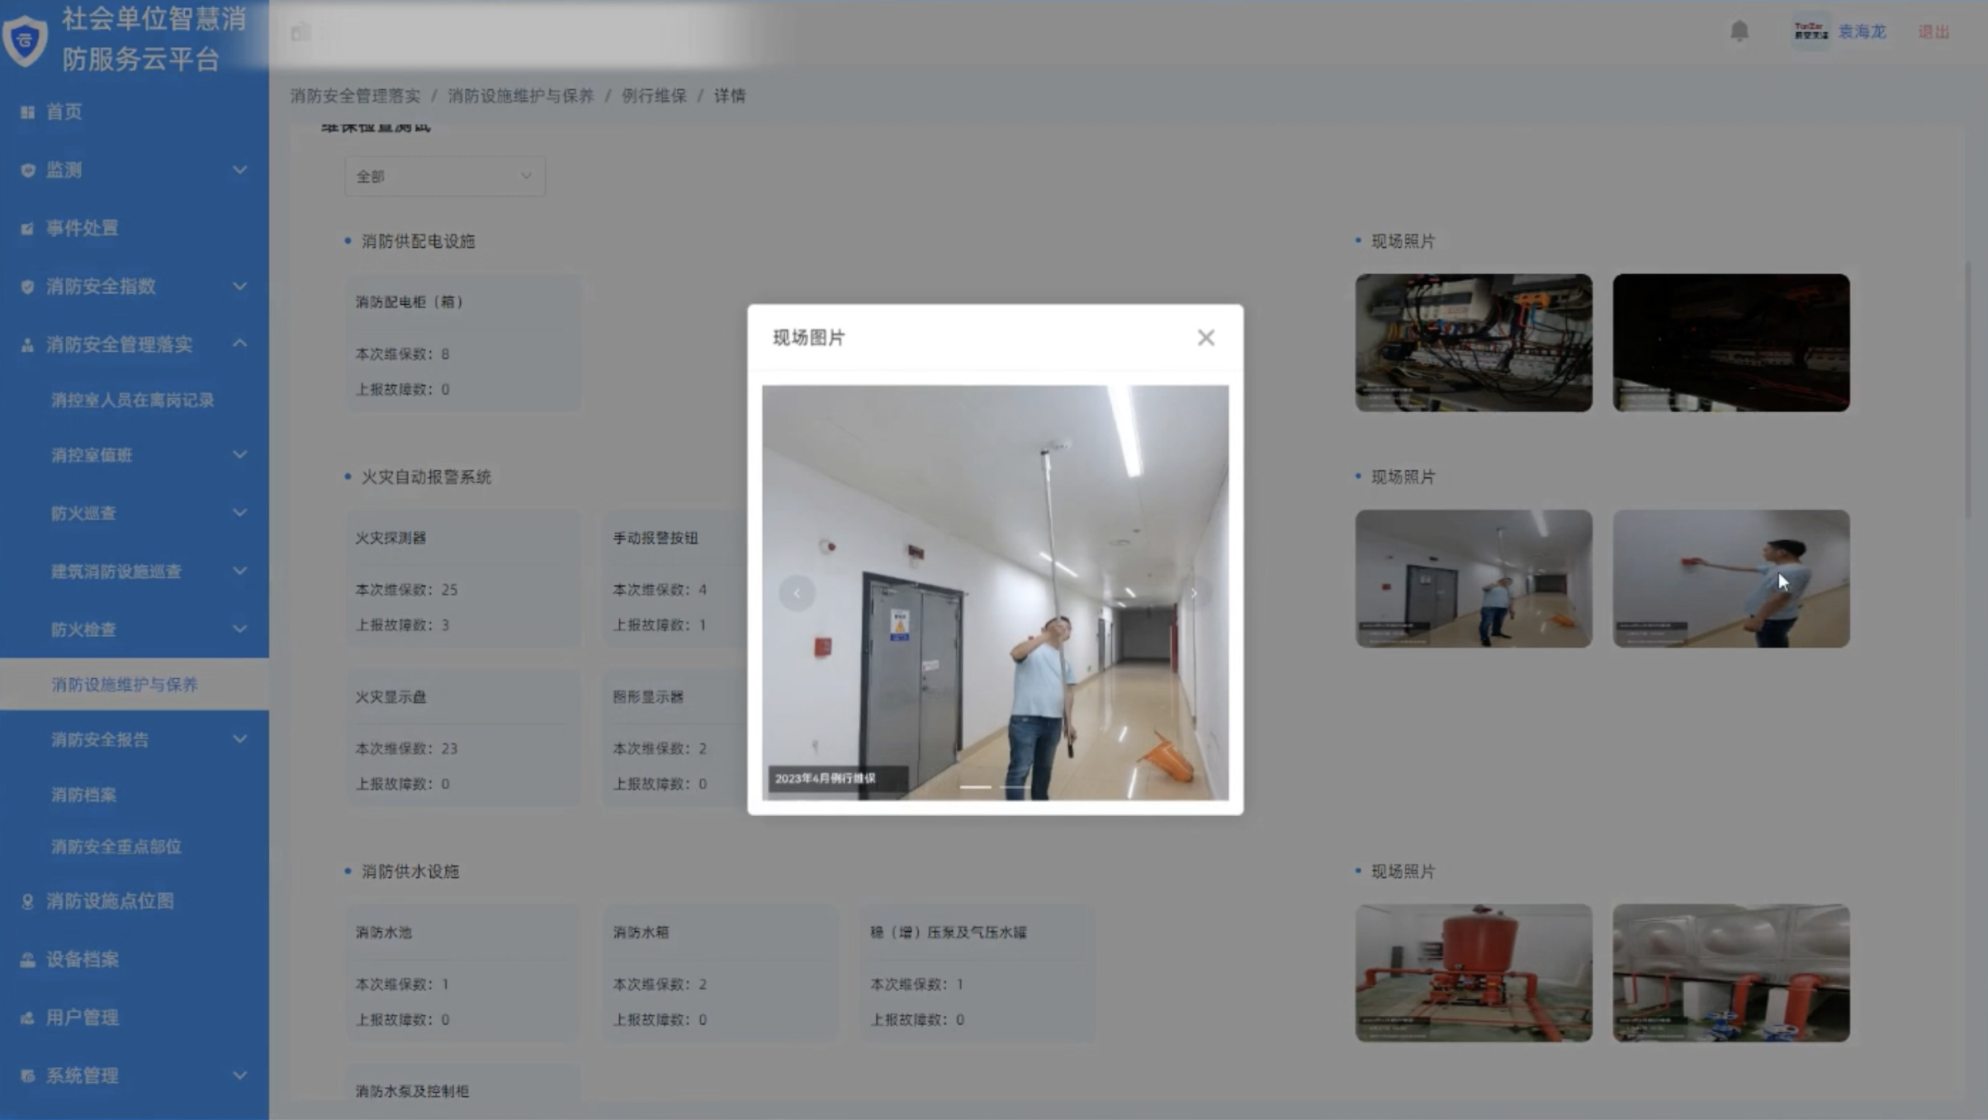Click the notification bell icon

1739,31
